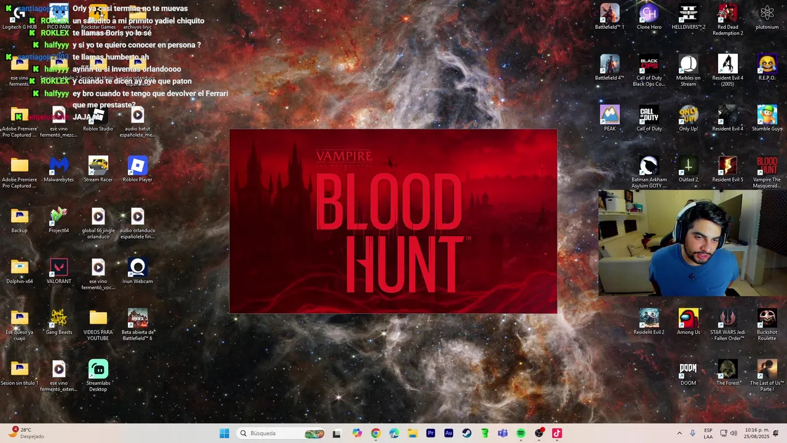Open the TikTok taskbar app

557,433
